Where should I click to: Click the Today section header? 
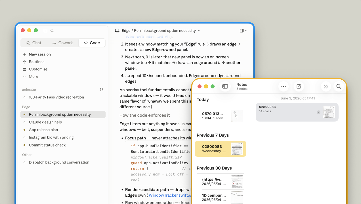(x=203, y=99)
